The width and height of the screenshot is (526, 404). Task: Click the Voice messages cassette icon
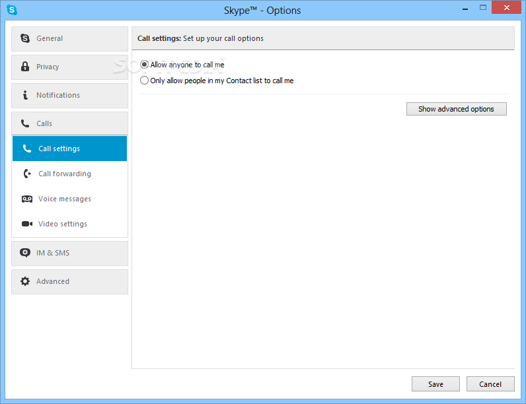pos(27,199)
